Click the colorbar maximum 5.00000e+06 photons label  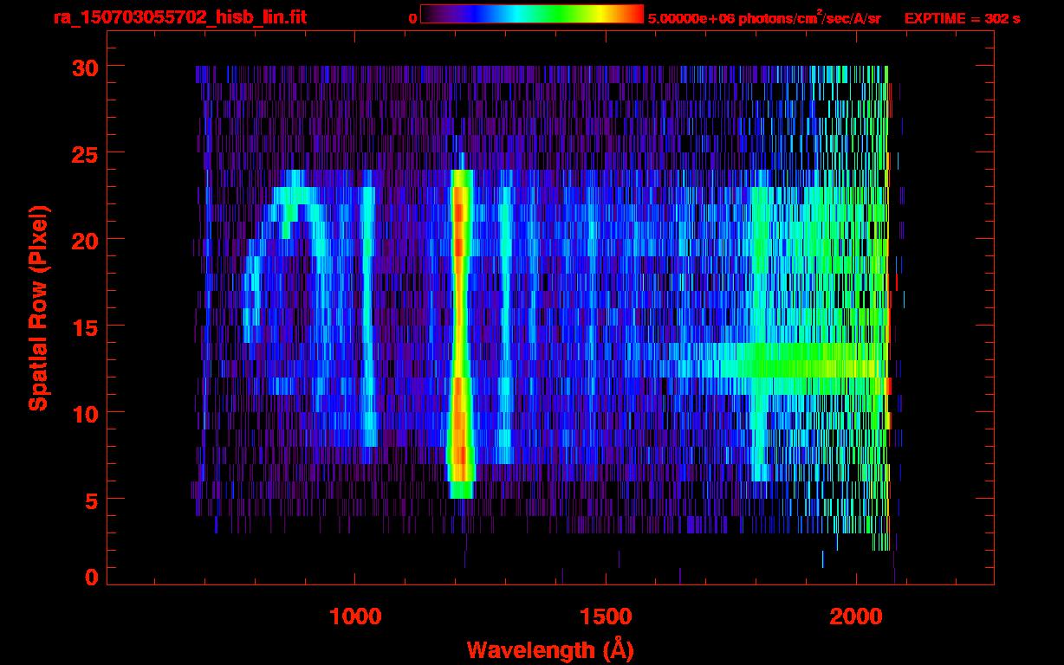[764, 17]
